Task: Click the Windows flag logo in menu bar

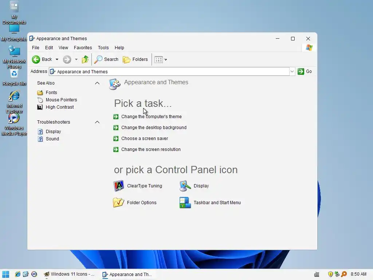Action: (x=309, y=48)
